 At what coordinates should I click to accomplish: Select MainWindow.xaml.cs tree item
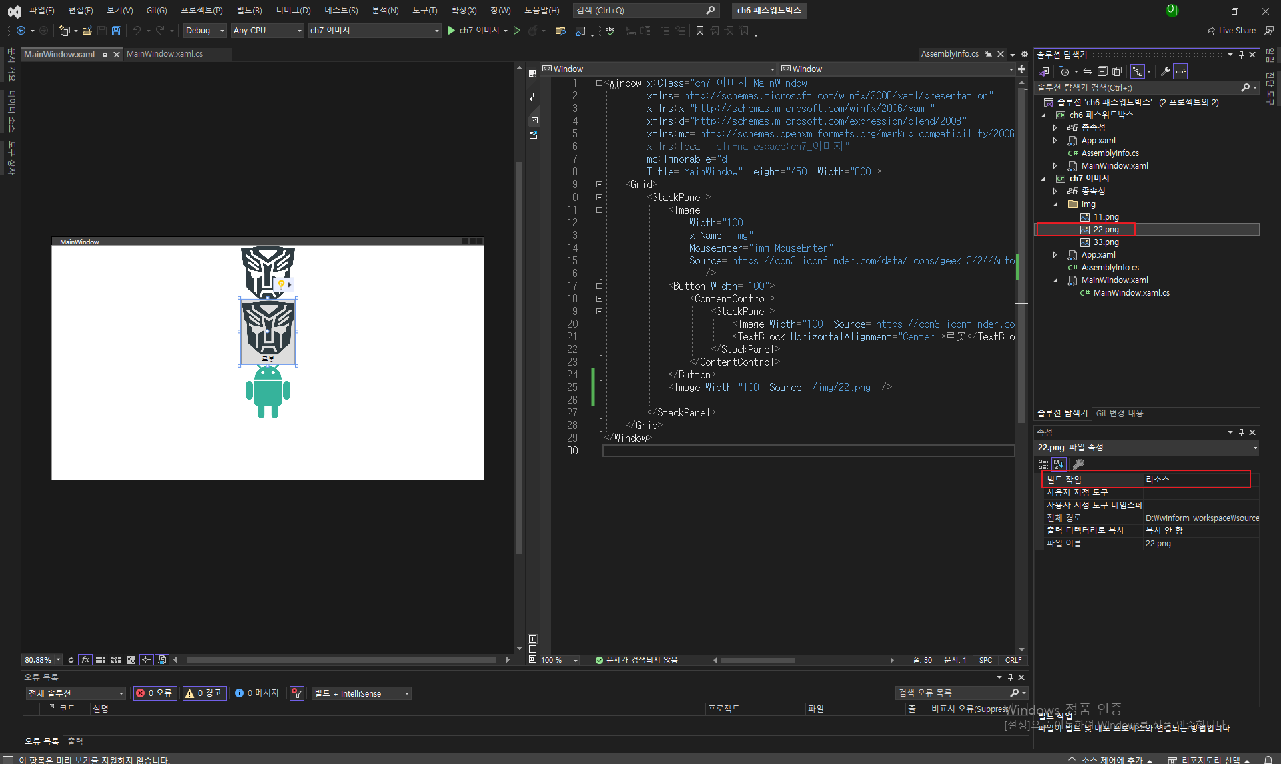[1131, 293]
